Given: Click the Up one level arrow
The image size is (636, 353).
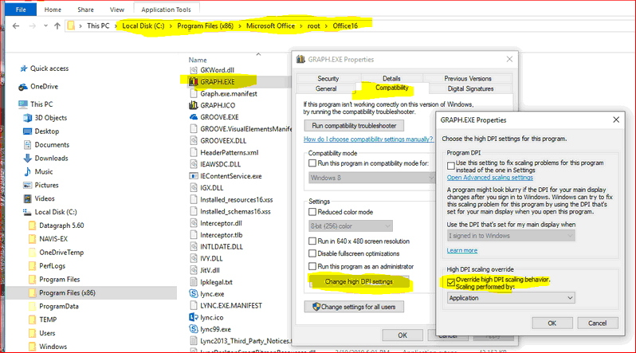Looking at the screenshot, I should pos(57,26).
